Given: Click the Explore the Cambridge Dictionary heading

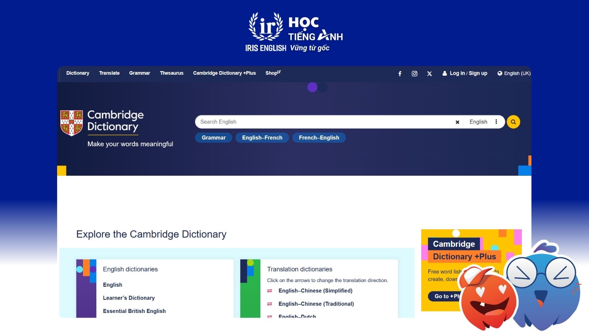Looking at the screenshot, I should tap(151, 234).
